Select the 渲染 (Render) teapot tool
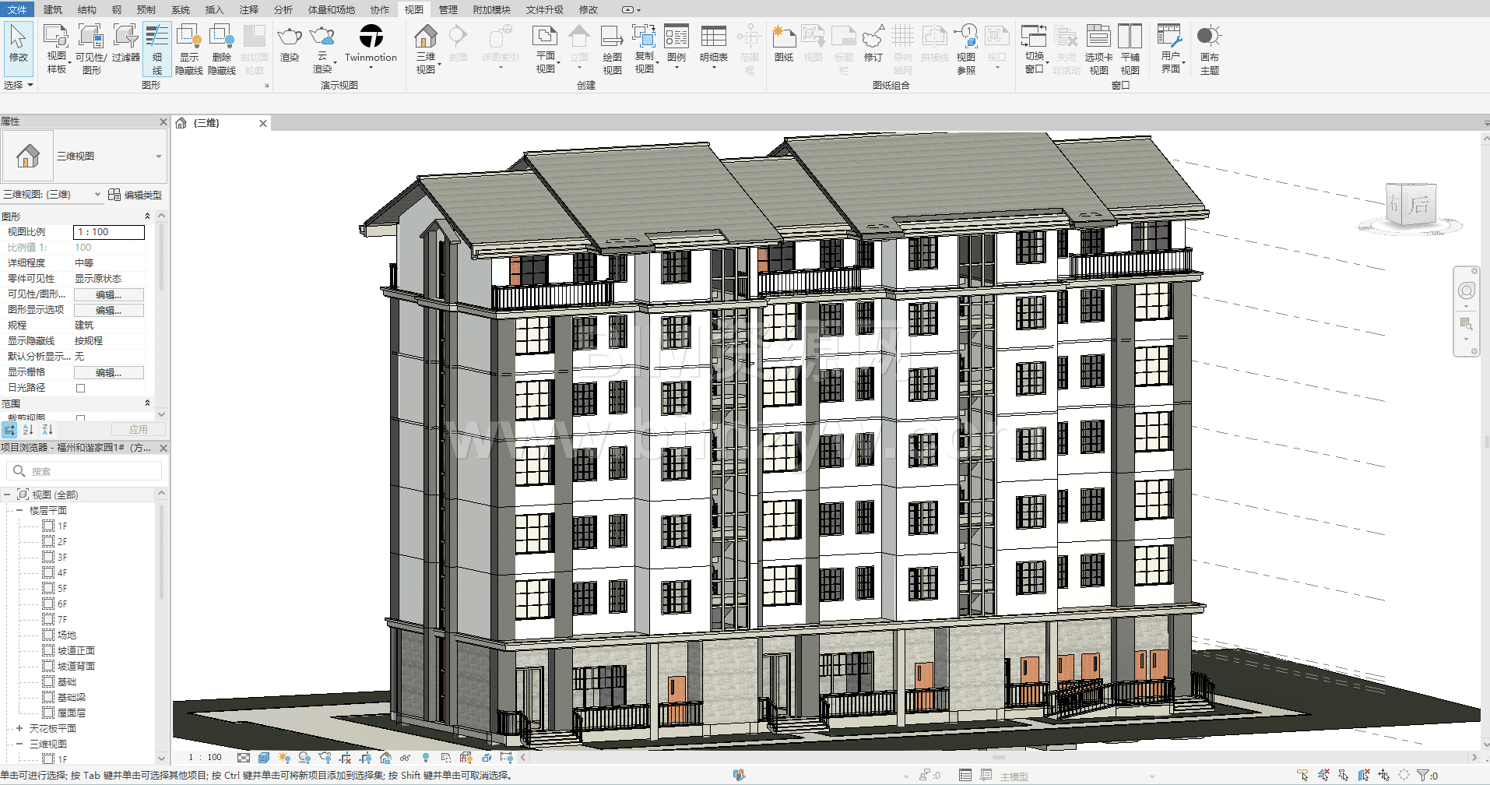Image resolution: width=1490 pixels, height=785 pixels. click(x=290, y=43)
